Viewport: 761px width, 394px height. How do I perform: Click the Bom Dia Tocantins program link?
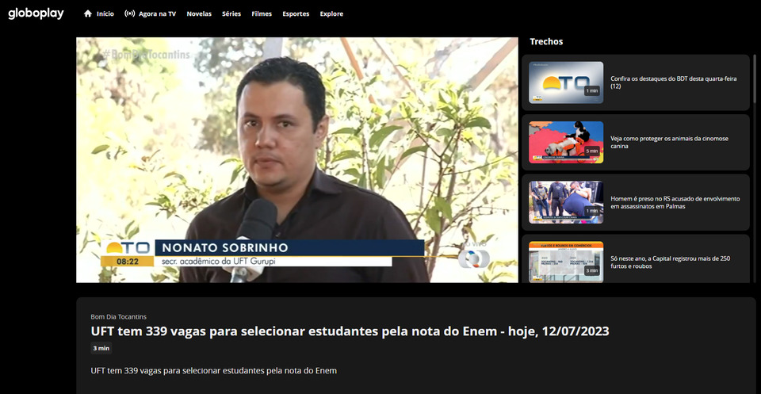pyautogui.click(x=118, y=317)
